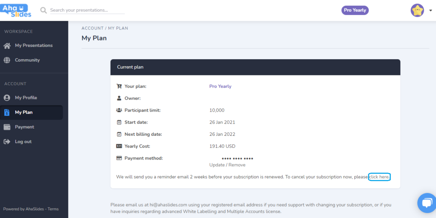
Task: Click the masked card number dots
Action: pyautogui.click(x=238, y=158)
